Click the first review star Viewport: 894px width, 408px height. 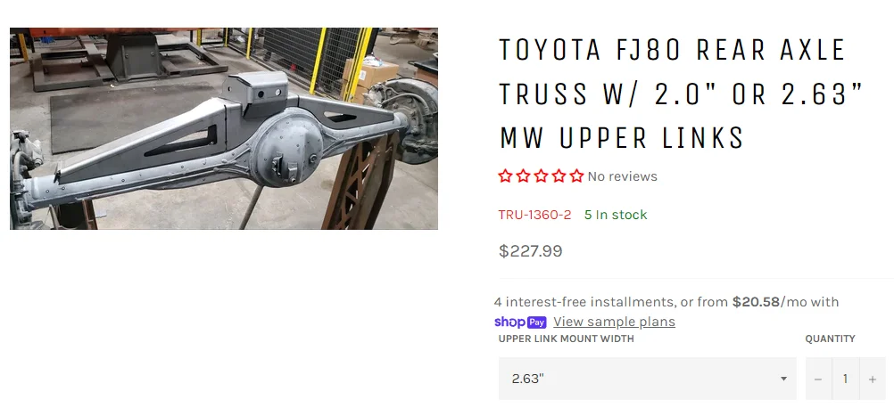[506, 176]
